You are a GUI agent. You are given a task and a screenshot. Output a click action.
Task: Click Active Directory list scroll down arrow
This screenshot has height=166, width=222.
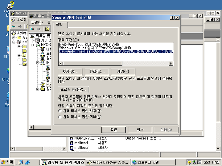(x=218, y=148)
